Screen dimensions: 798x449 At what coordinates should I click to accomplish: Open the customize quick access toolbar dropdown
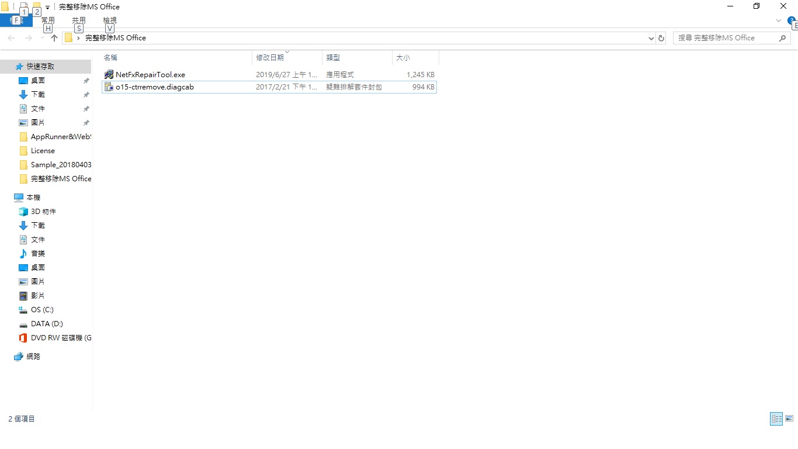(47, 8)
